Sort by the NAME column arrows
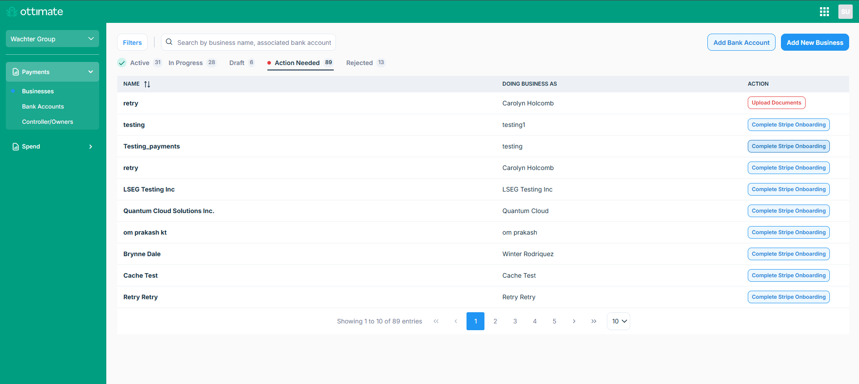This screenshot has height=384, width=859. pos(147,84)
